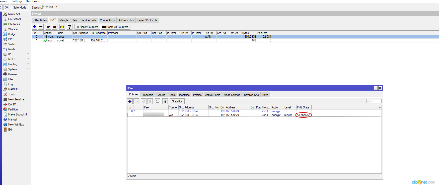This screenshot has height=185, width=439.
Task: Open Interfaces in the sidebar
Action: click(x=14, y=24)
